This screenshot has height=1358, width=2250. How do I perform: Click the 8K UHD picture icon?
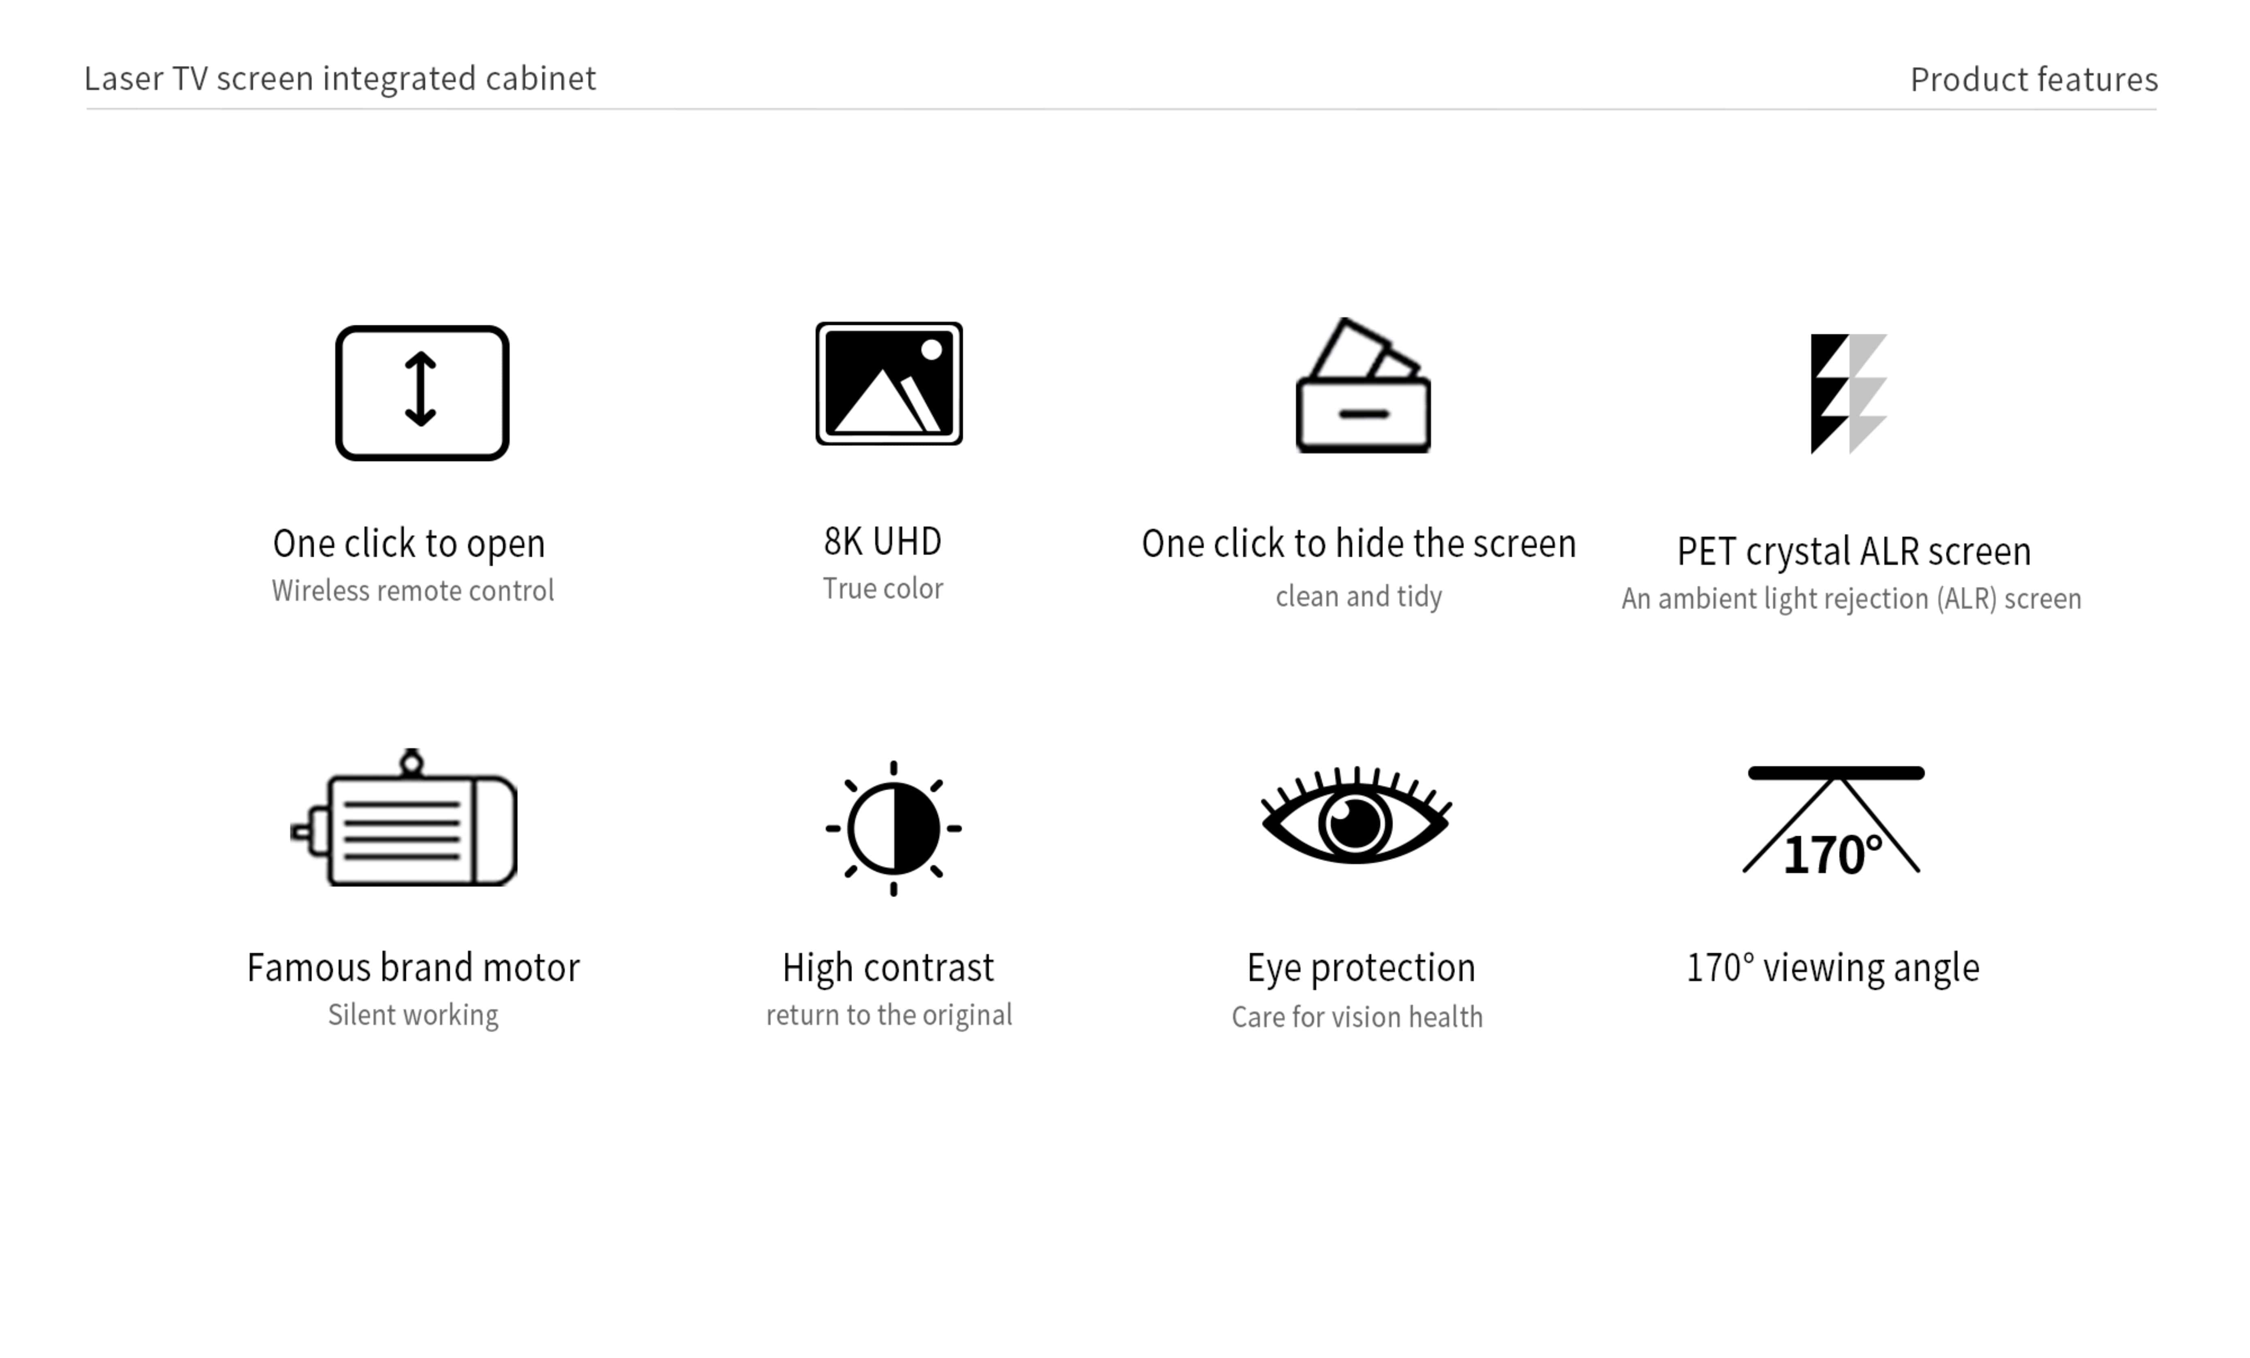tap(888, 384)
